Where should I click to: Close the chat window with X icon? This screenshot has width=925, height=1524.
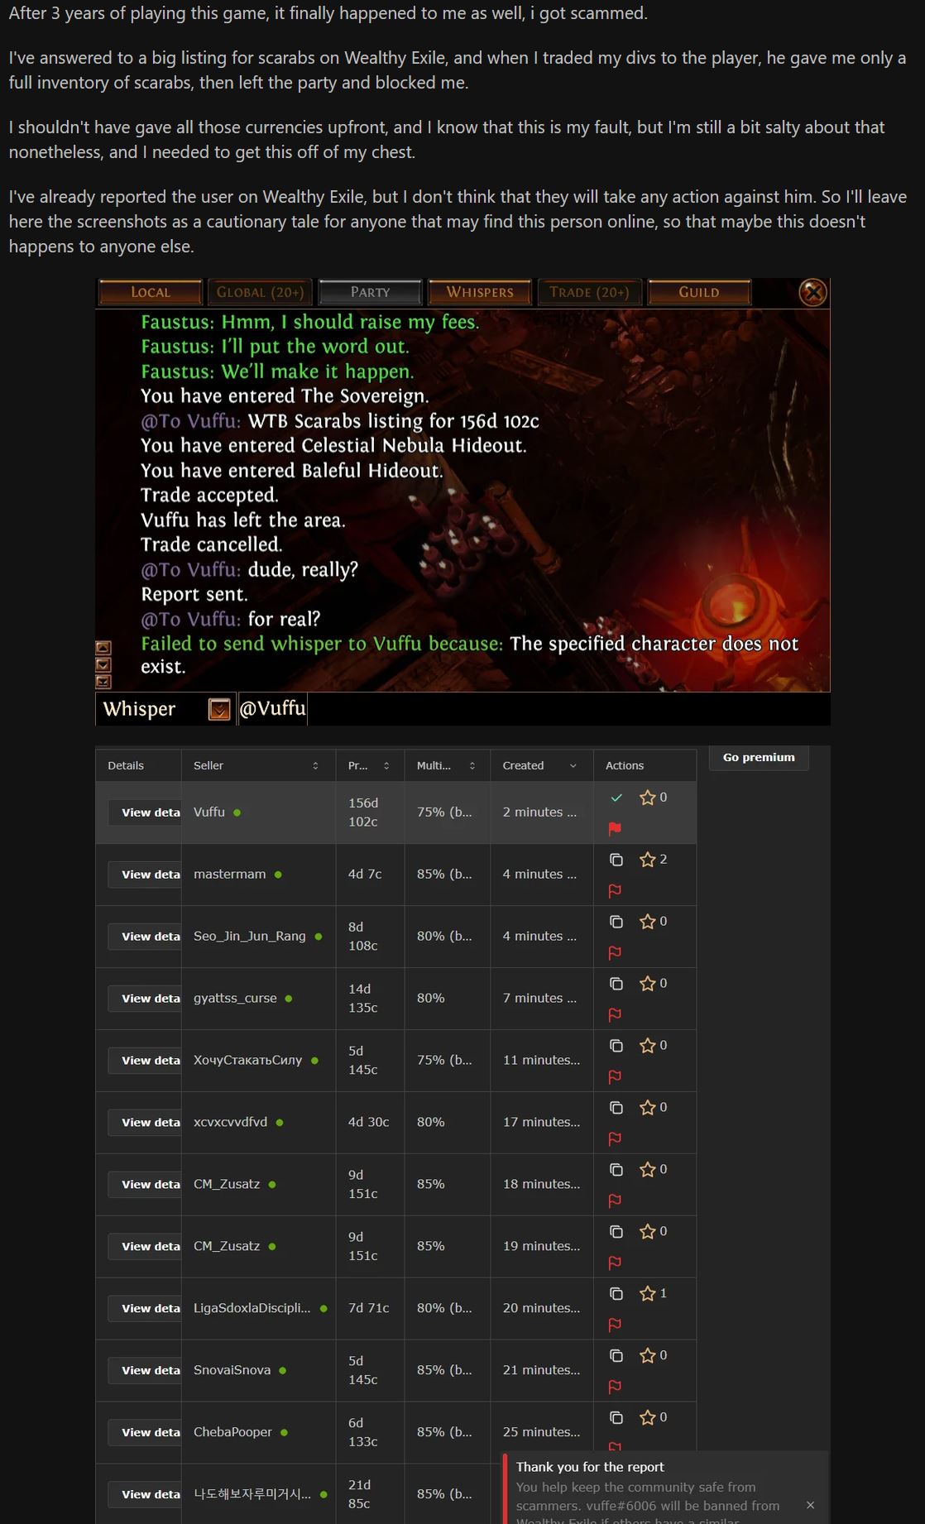[x=812, y=292]
